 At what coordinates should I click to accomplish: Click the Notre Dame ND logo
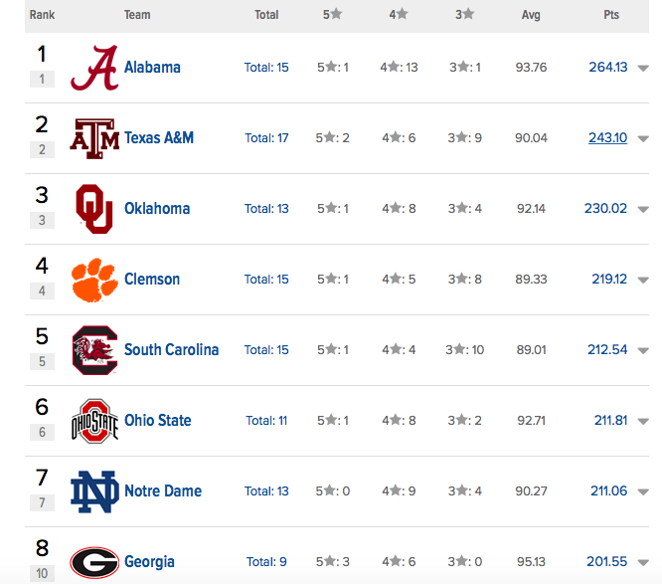point(94,491)
